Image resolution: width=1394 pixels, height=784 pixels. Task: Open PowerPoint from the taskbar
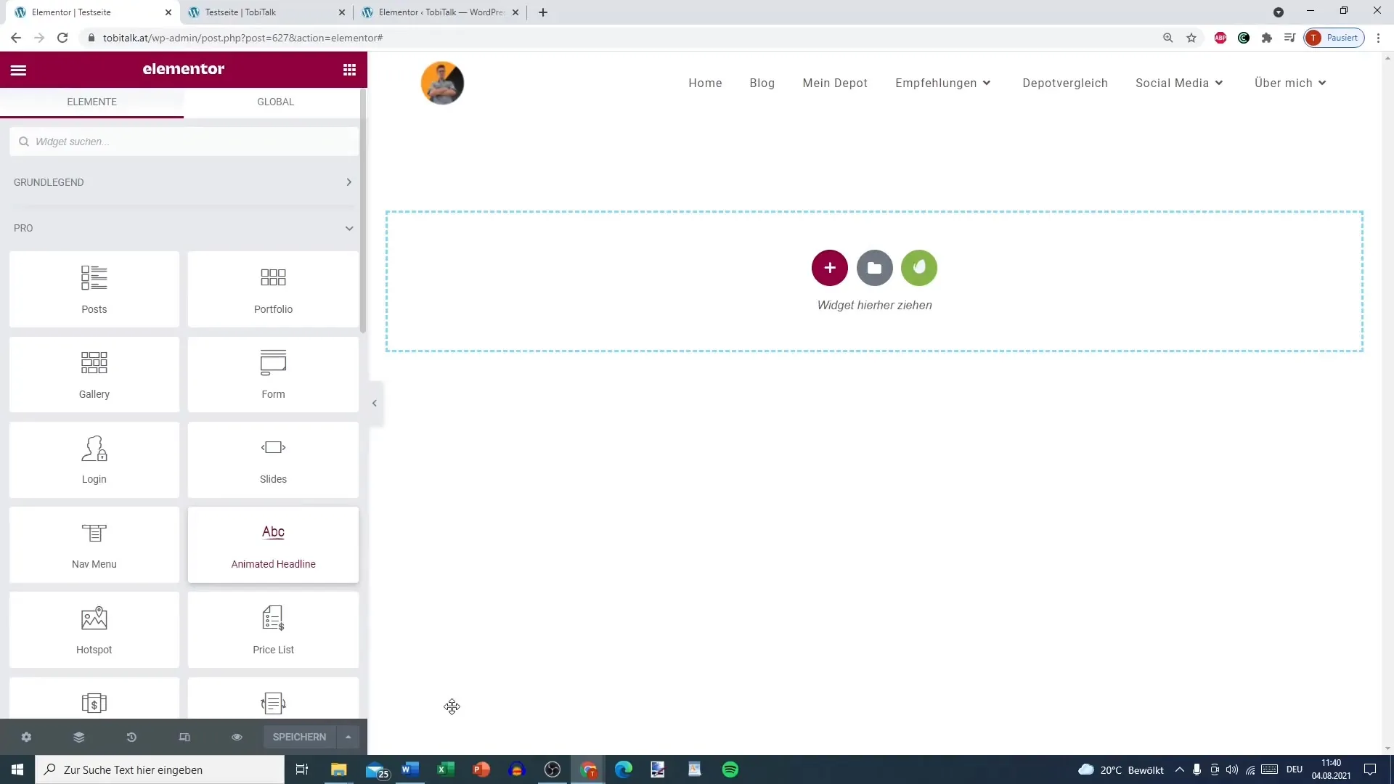(481, 769)
